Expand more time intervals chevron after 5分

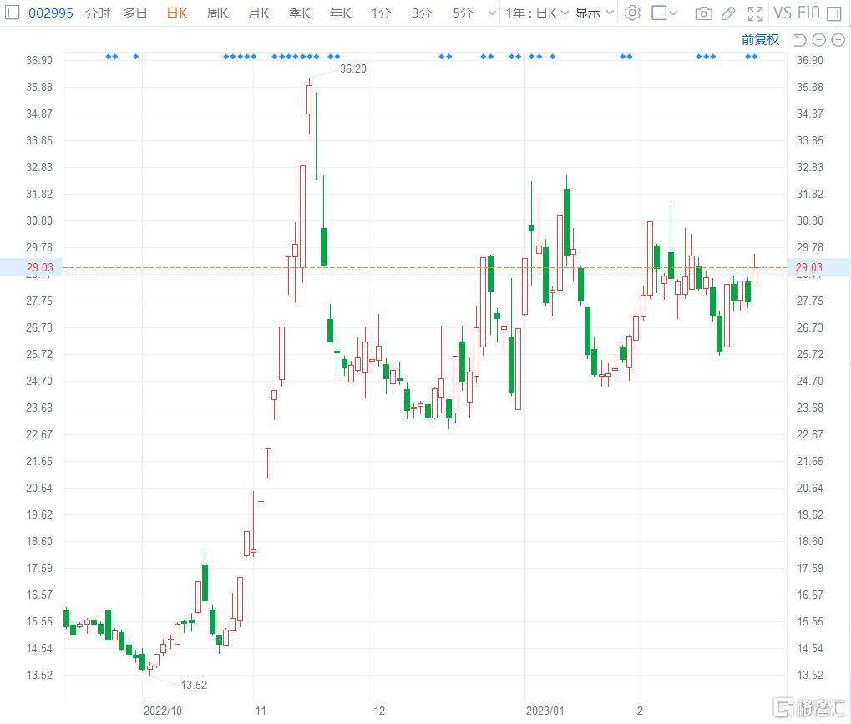pyautogui.click(x=489, y=13)
